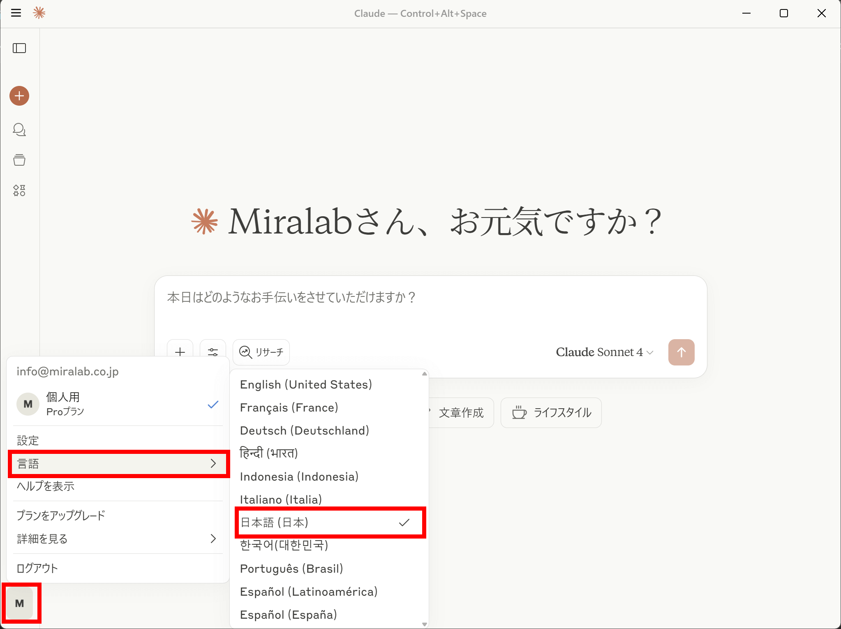841x629 pixels.
Task: Open the Claude Sonnet 4 model selector
Action: (x=604, y=352)
